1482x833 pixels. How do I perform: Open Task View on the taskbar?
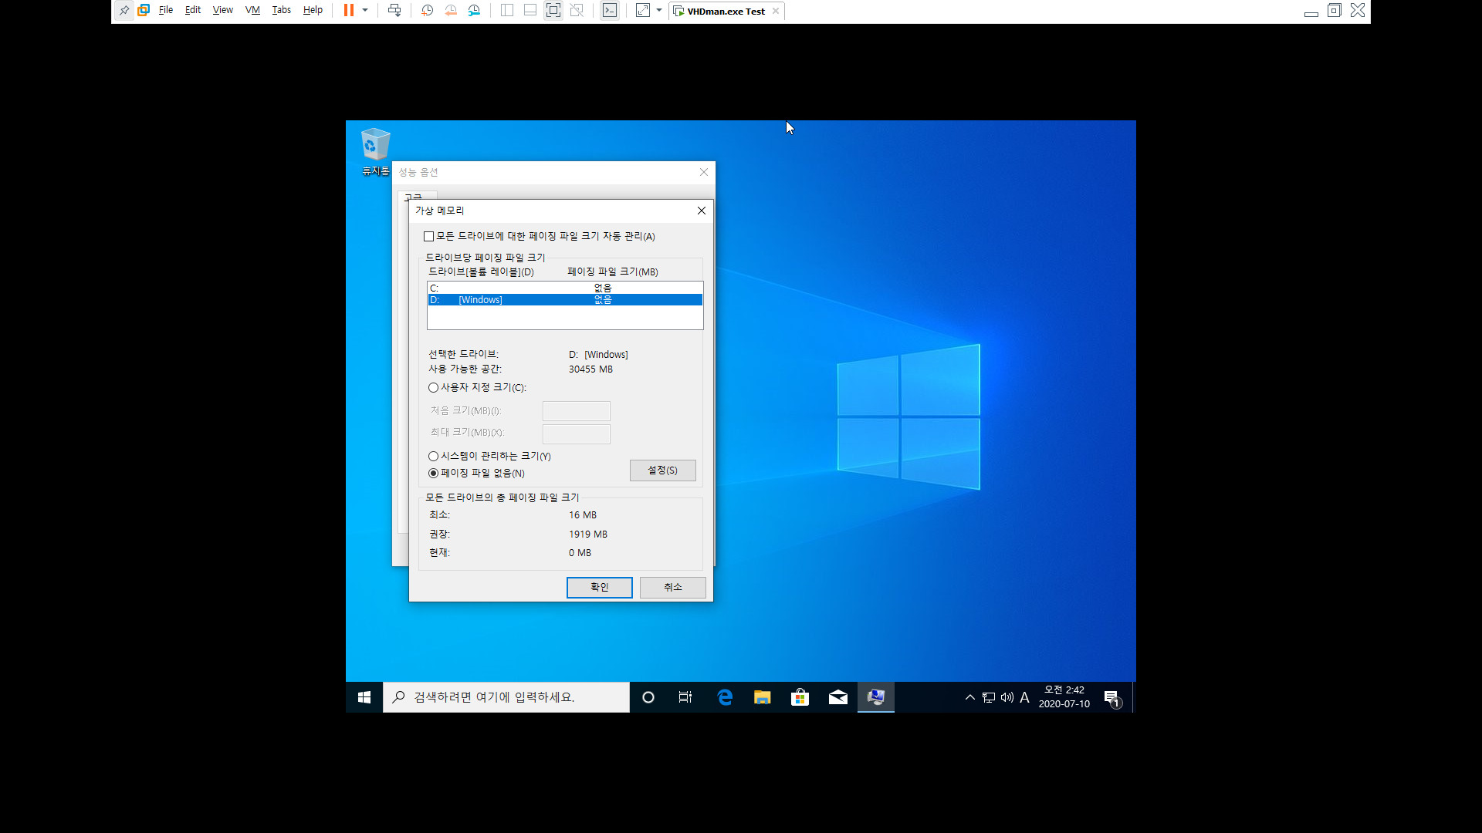click(685, 697)
